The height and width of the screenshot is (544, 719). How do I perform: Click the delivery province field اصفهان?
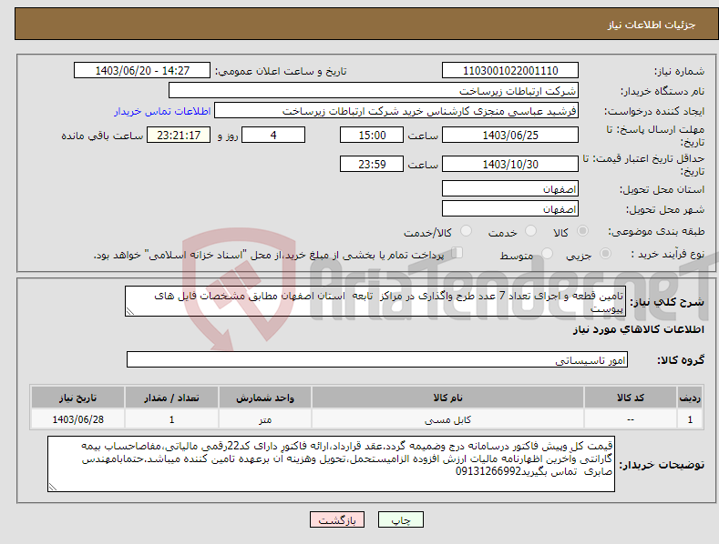510,188
